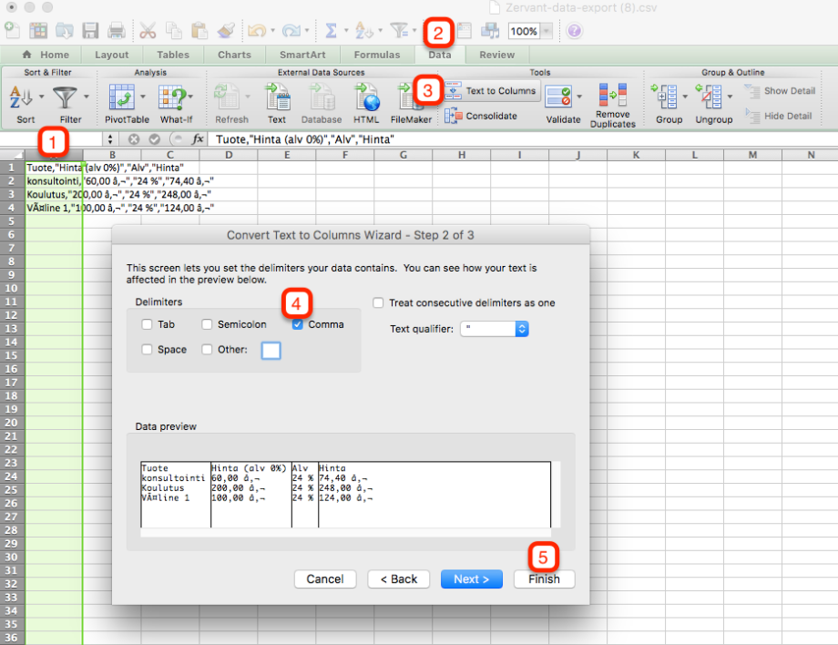This screenshot has width=838, height=645.
Task: Click the FileMaker import icon
Action: pyautogui.click(x=411, y=104)
